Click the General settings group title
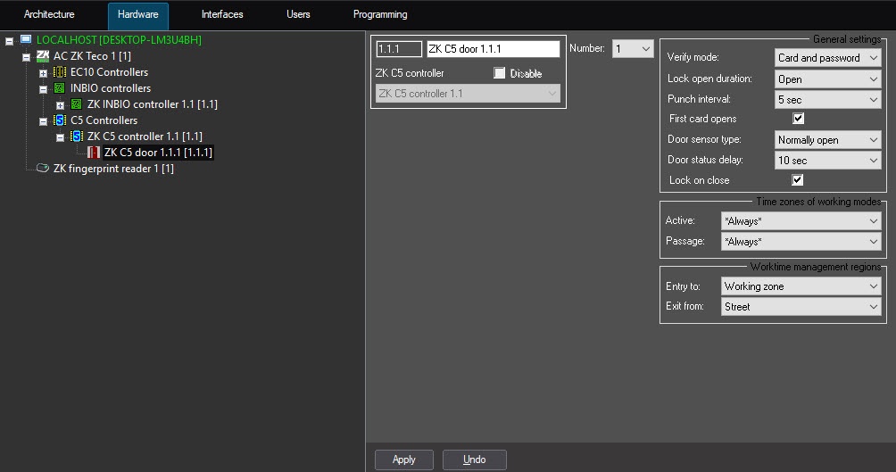Viewport: 896px width, 472px height. pos(847,39)
